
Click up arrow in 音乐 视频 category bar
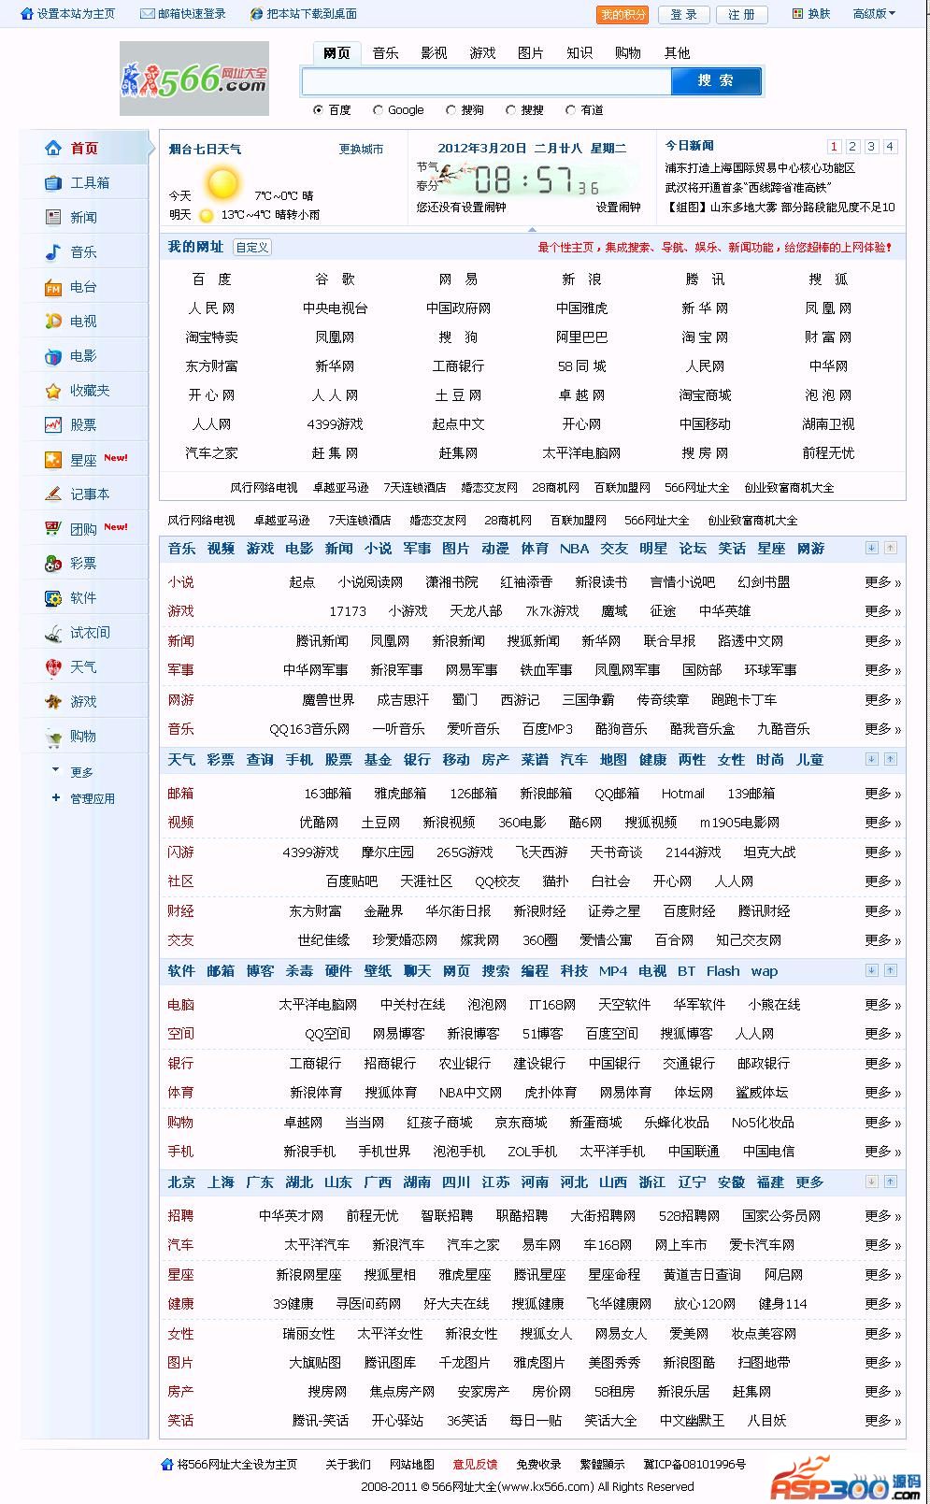click(x=891, y=548)
